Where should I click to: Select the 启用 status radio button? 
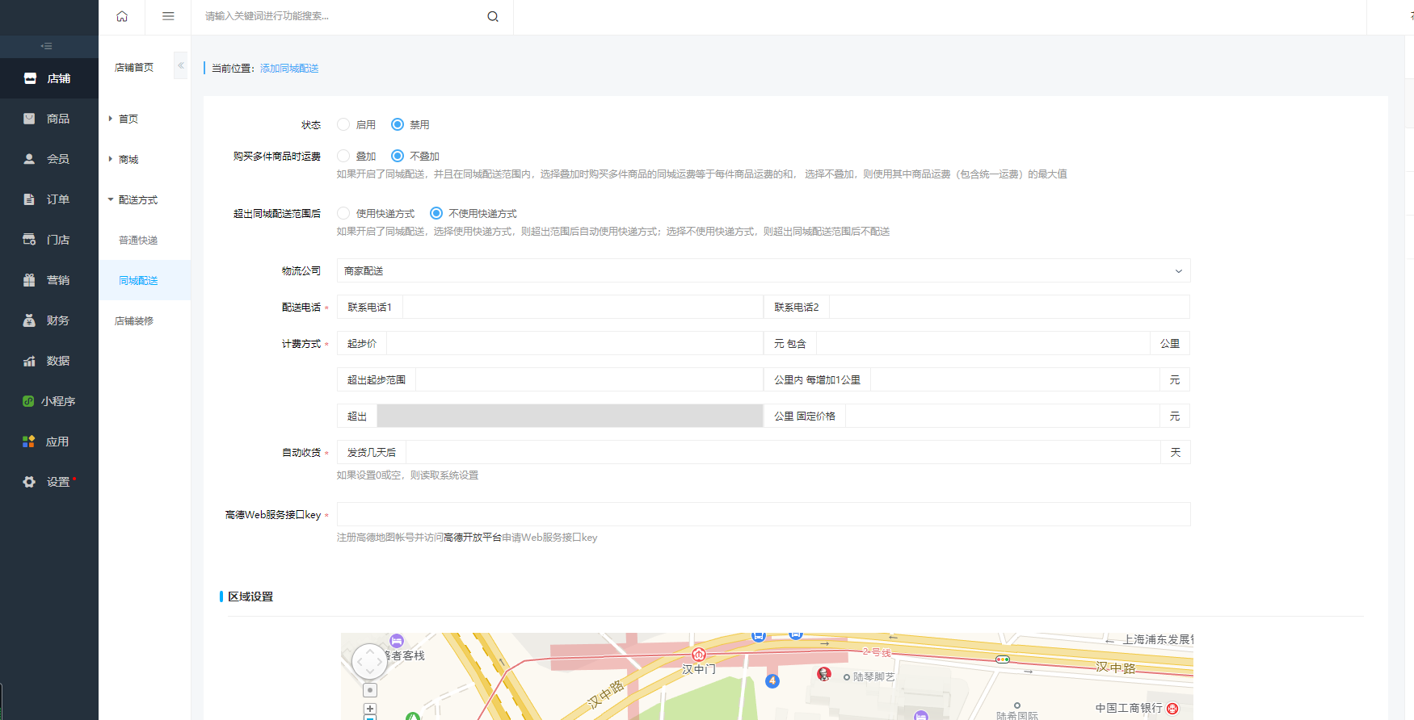coord(343,124)
